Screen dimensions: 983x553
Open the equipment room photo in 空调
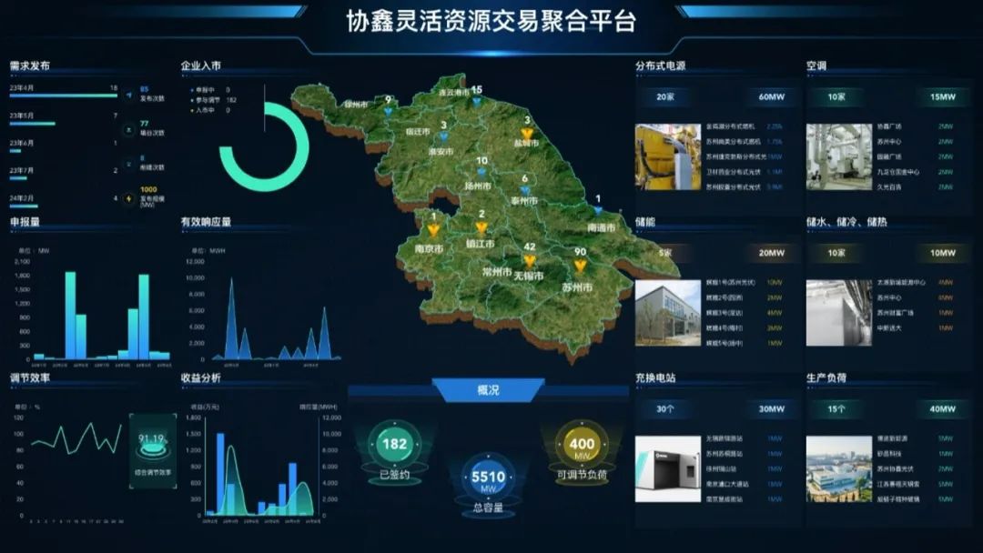839,156
